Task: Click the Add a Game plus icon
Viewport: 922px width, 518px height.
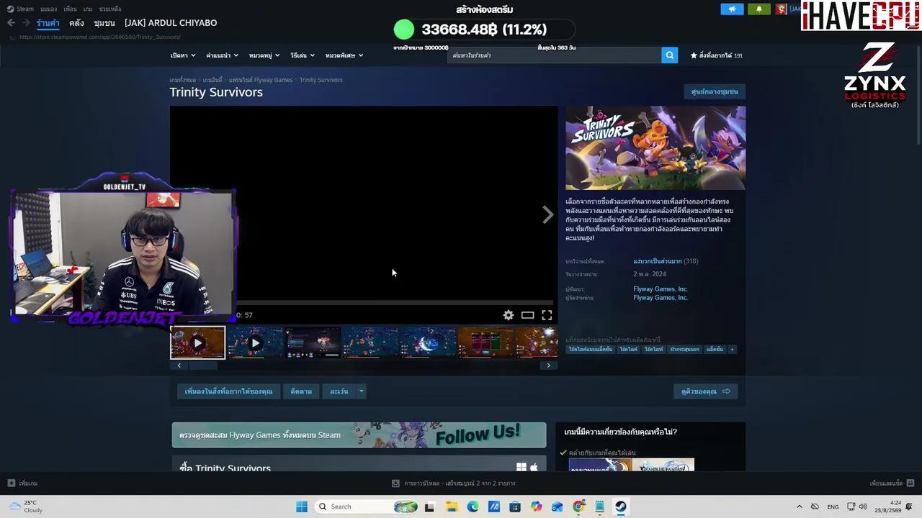Action: point(11,483)
